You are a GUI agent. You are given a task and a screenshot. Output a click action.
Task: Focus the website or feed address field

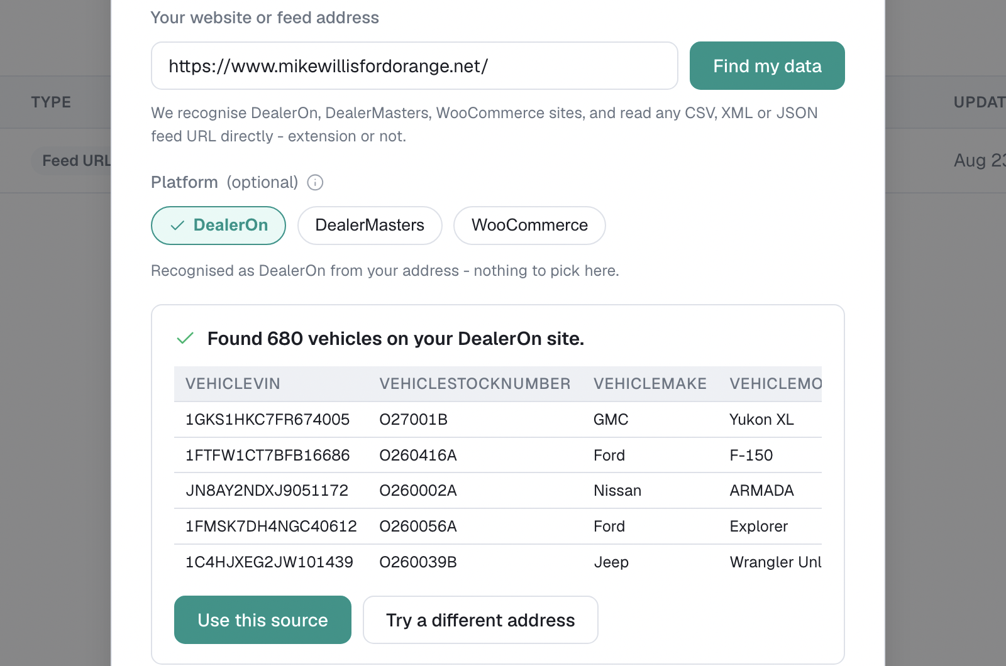click(414, 66)
